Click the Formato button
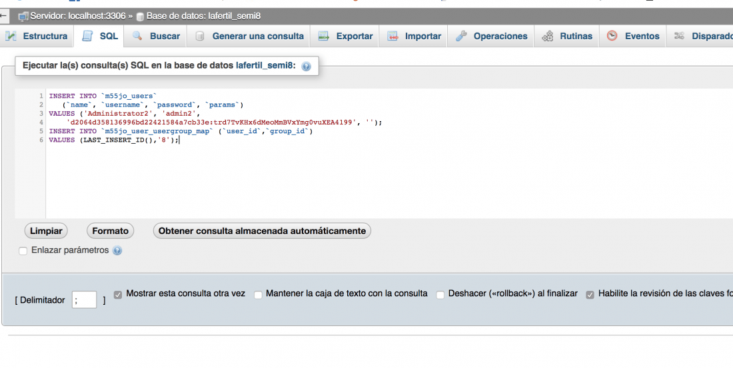The width and height of the screenshot is (733, 368). [111, 231]
